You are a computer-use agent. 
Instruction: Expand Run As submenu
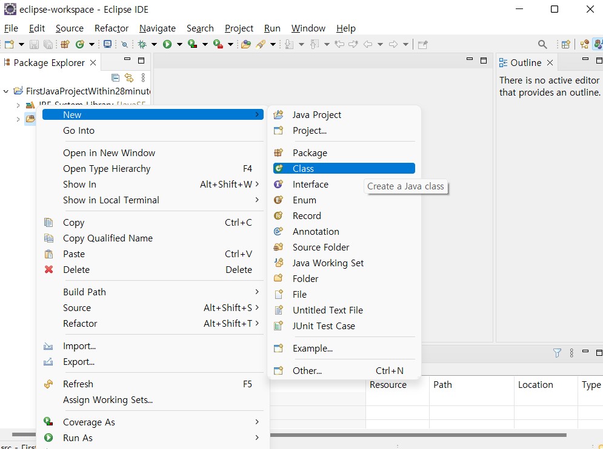coord(153,438)
